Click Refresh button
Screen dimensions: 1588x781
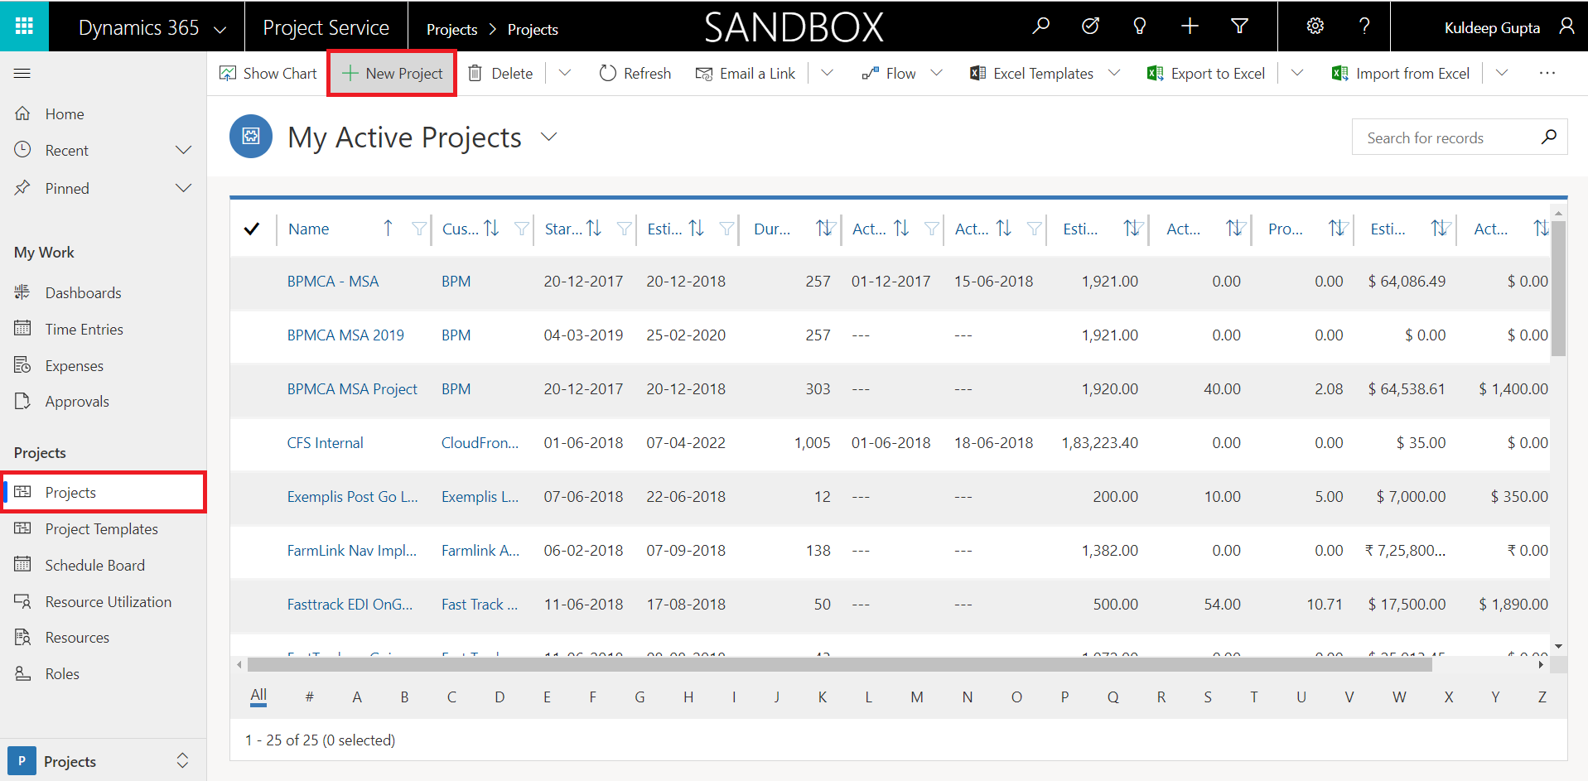pyautogui.click(x=635, y=74)
